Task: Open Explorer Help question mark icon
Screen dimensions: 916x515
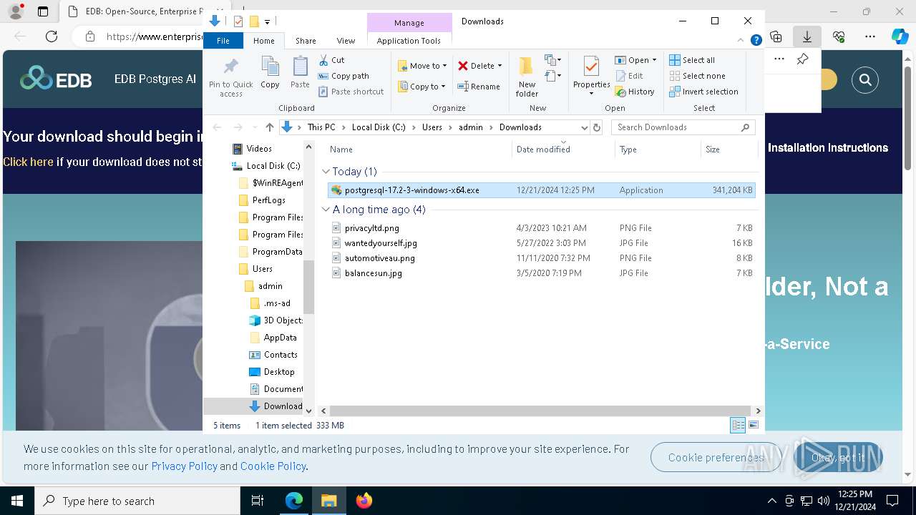Action: coord(756,41)
